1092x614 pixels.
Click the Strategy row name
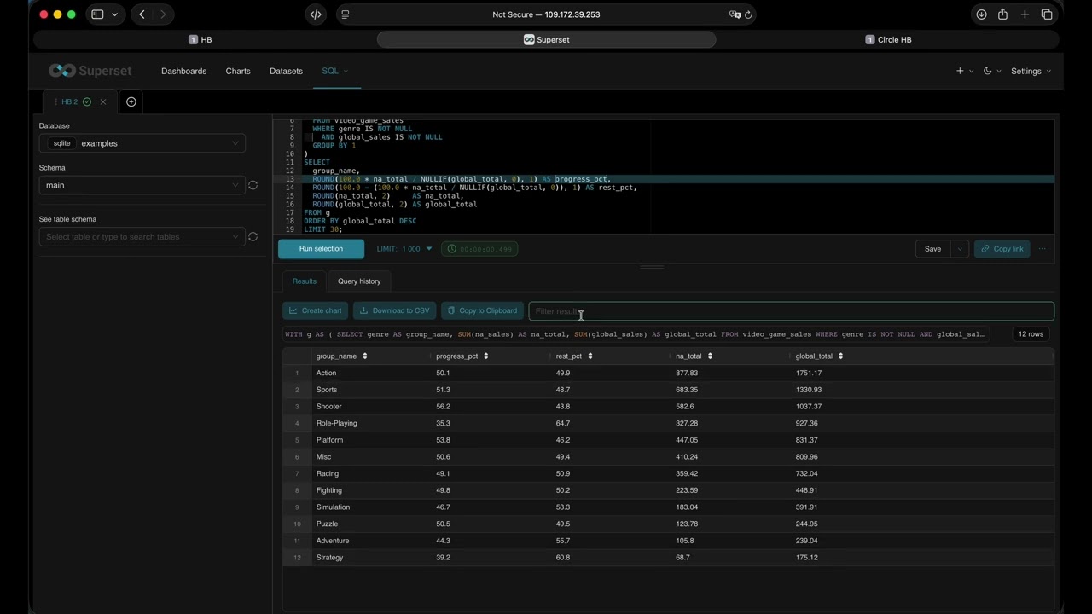(329, 558)
